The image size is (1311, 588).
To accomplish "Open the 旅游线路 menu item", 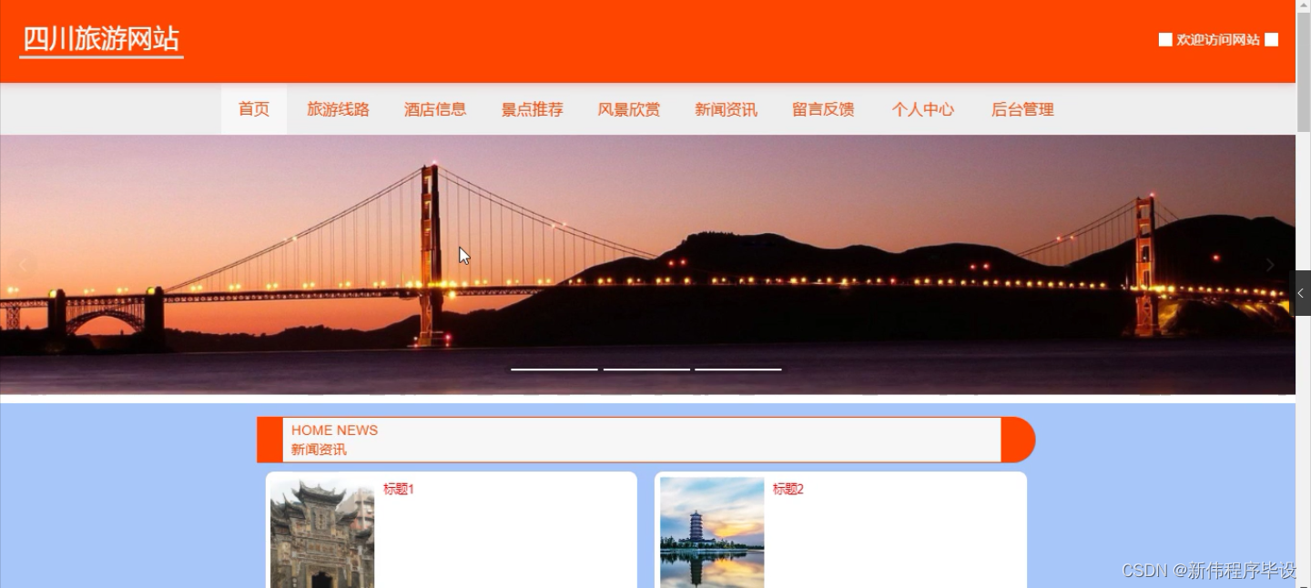I will [x=338, y=109].
